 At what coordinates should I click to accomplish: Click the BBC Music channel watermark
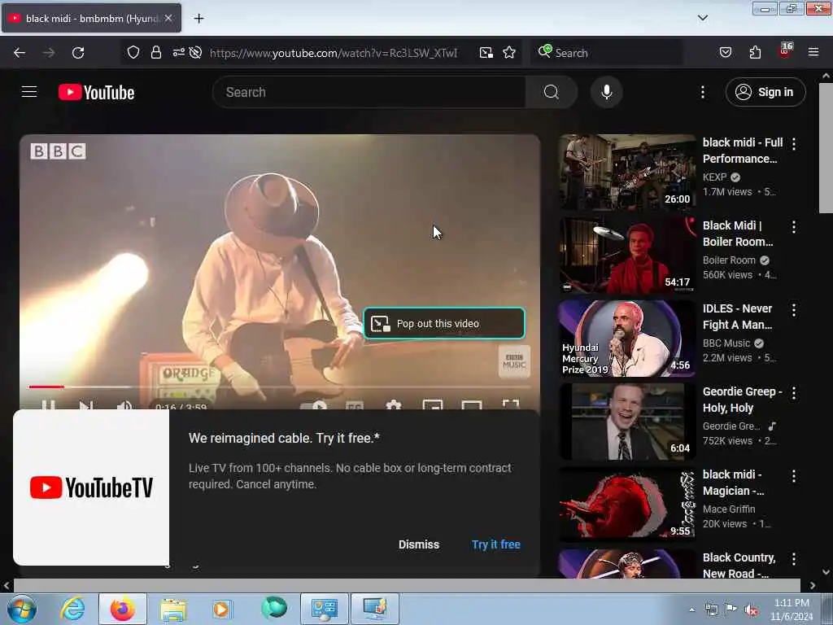pyautogui.click(x=514, y=361)
